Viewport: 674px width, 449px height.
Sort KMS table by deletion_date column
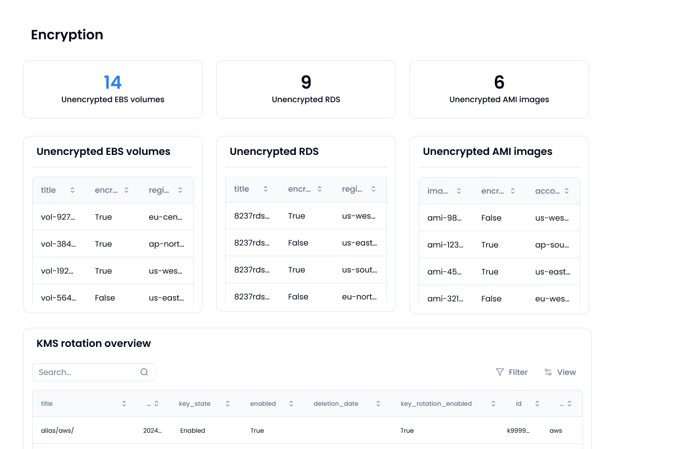click(x=378, y=404)
